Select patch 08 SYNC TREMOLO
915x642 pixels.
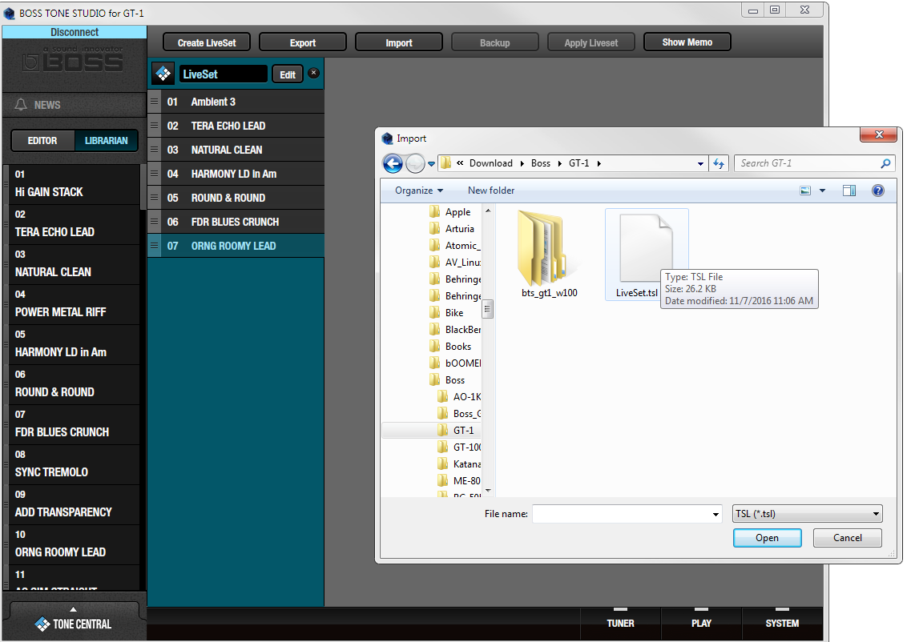[x=74, y=465]
